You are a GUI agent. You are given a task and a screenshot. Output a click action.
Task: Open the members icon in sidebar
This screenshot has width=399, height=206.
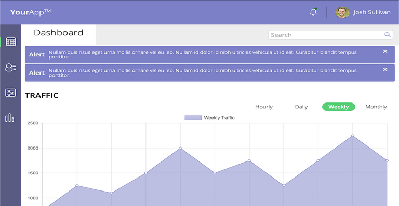tap(11, 67)
